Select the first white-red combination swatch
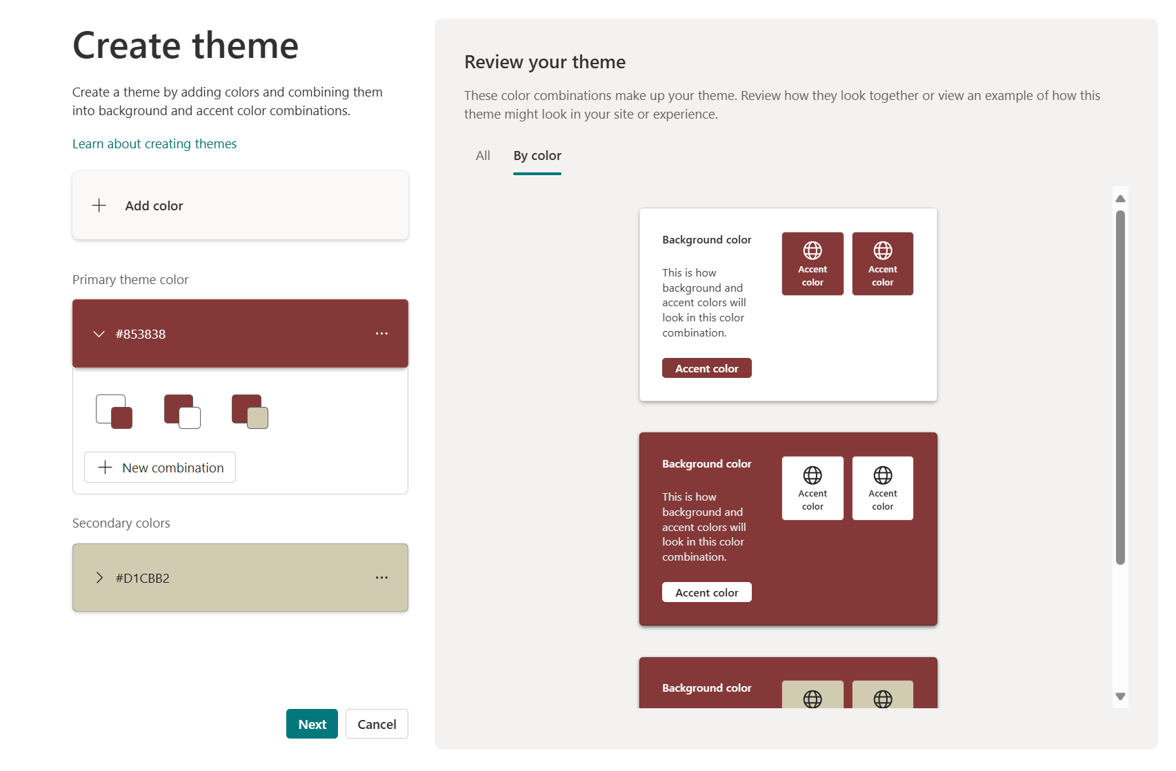The width and height of the screenshot is (1176, 771). point(113,410)
